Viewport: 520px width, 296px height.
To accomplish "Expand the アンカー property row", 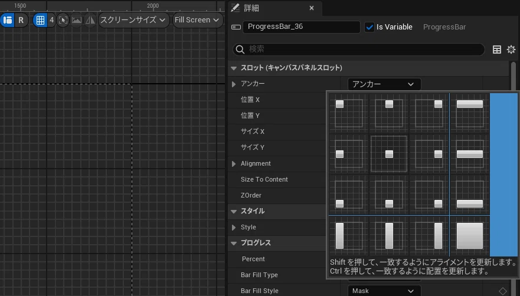I will click(234, 84).
